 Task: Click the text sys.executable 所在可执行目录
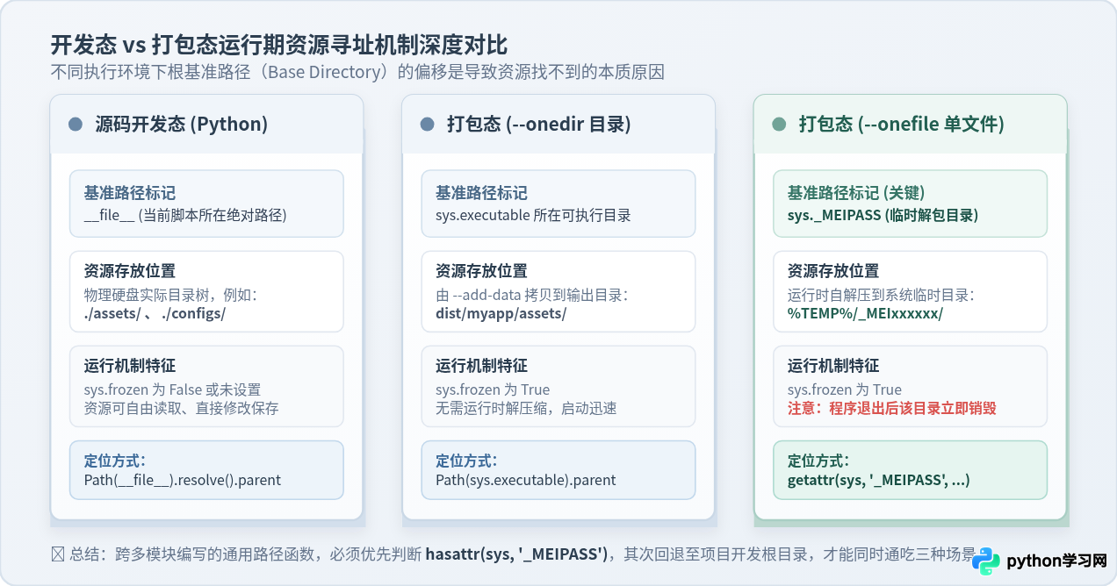[533, 215]
